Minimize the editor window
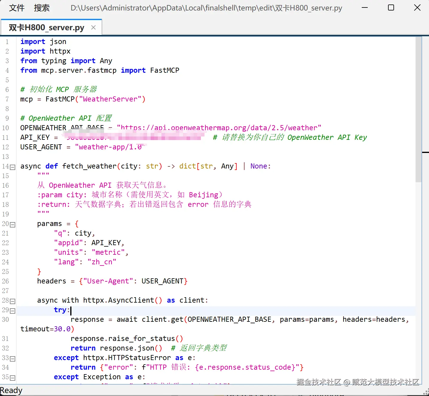Viewport: 429px width, 396px height. point(365,7)
